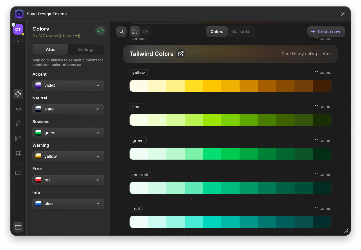
Task: Switch to the Settings tab
Action: pyautogui.click(x=86, y=50)
